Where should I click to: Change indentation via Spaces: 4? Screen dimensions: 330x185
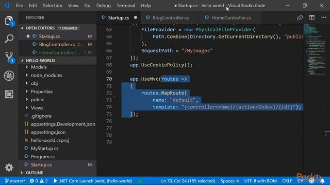[x=229, y=181]
